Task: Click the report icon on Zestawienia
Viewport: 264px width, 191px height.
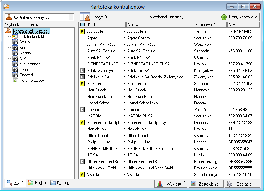Action: [193, 184]
